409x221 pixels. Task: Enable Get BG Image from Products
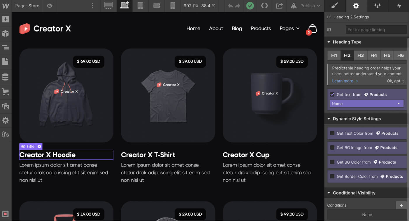(332, 148)
